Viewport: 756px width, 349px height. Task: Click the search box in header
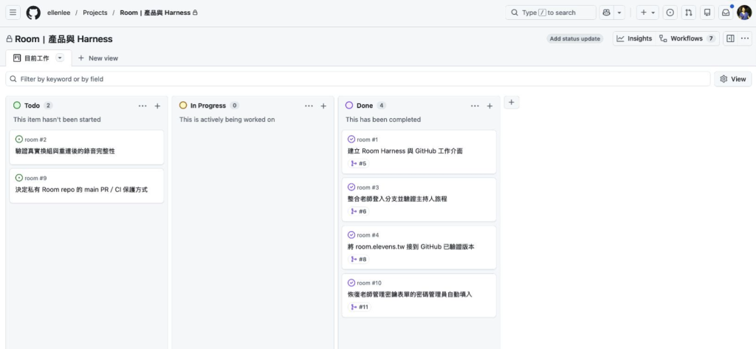(x=551, y=13)
